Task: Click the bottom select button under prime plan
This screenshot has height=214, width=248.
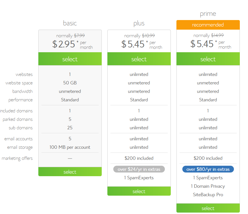Action: click(208, 208)
